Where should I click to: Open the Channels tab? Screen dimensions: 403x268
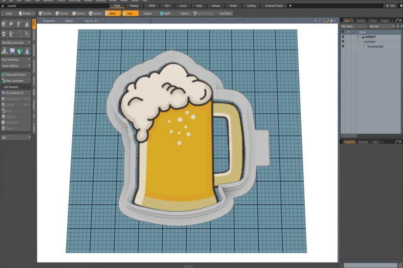363,142
